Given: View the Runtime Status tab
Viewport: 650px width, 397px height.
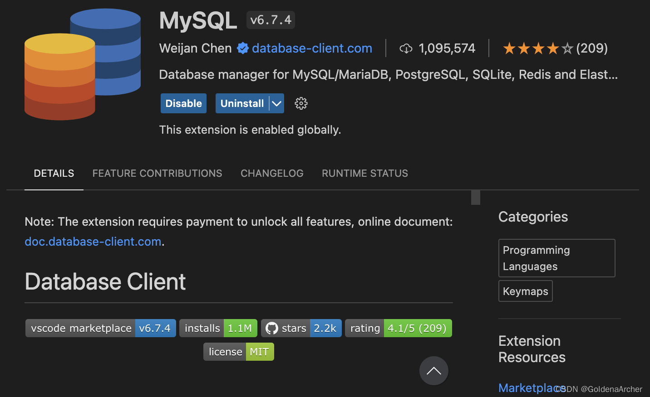Looking at the screenshot, I should [364, 173].
